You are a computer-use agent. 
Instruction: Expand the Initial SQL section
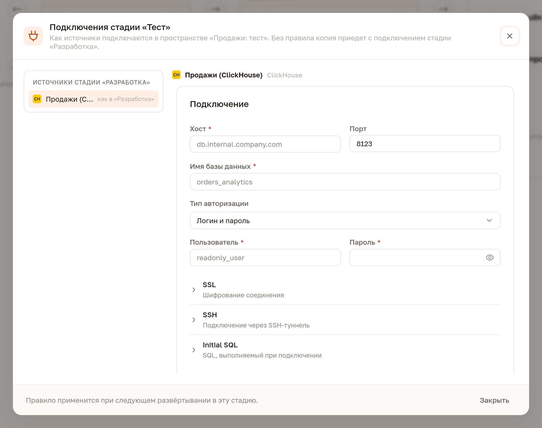345,350
